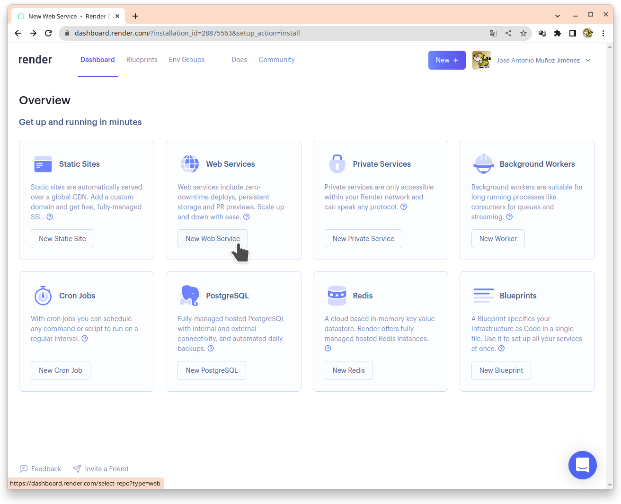Click the Web Services globe icon
Viewport: 621px width, 504px height.
[190, 164]
